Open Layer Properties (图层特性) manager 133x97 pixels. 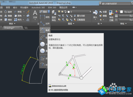click(x=54, y=16)
